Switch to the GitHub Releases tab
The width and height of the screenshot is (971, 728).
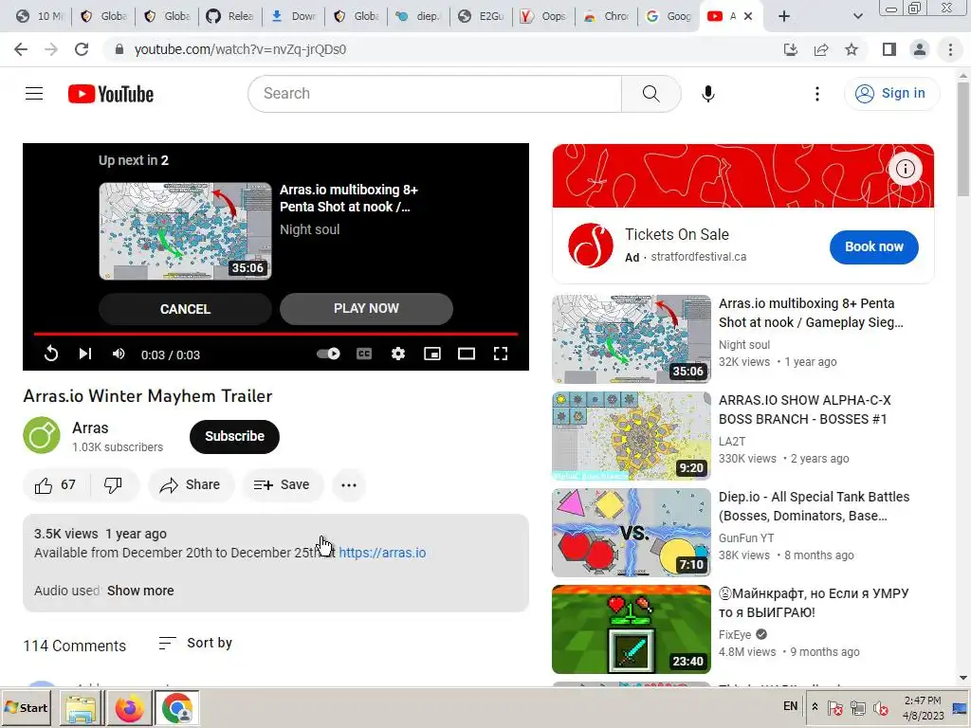(231, 16)
